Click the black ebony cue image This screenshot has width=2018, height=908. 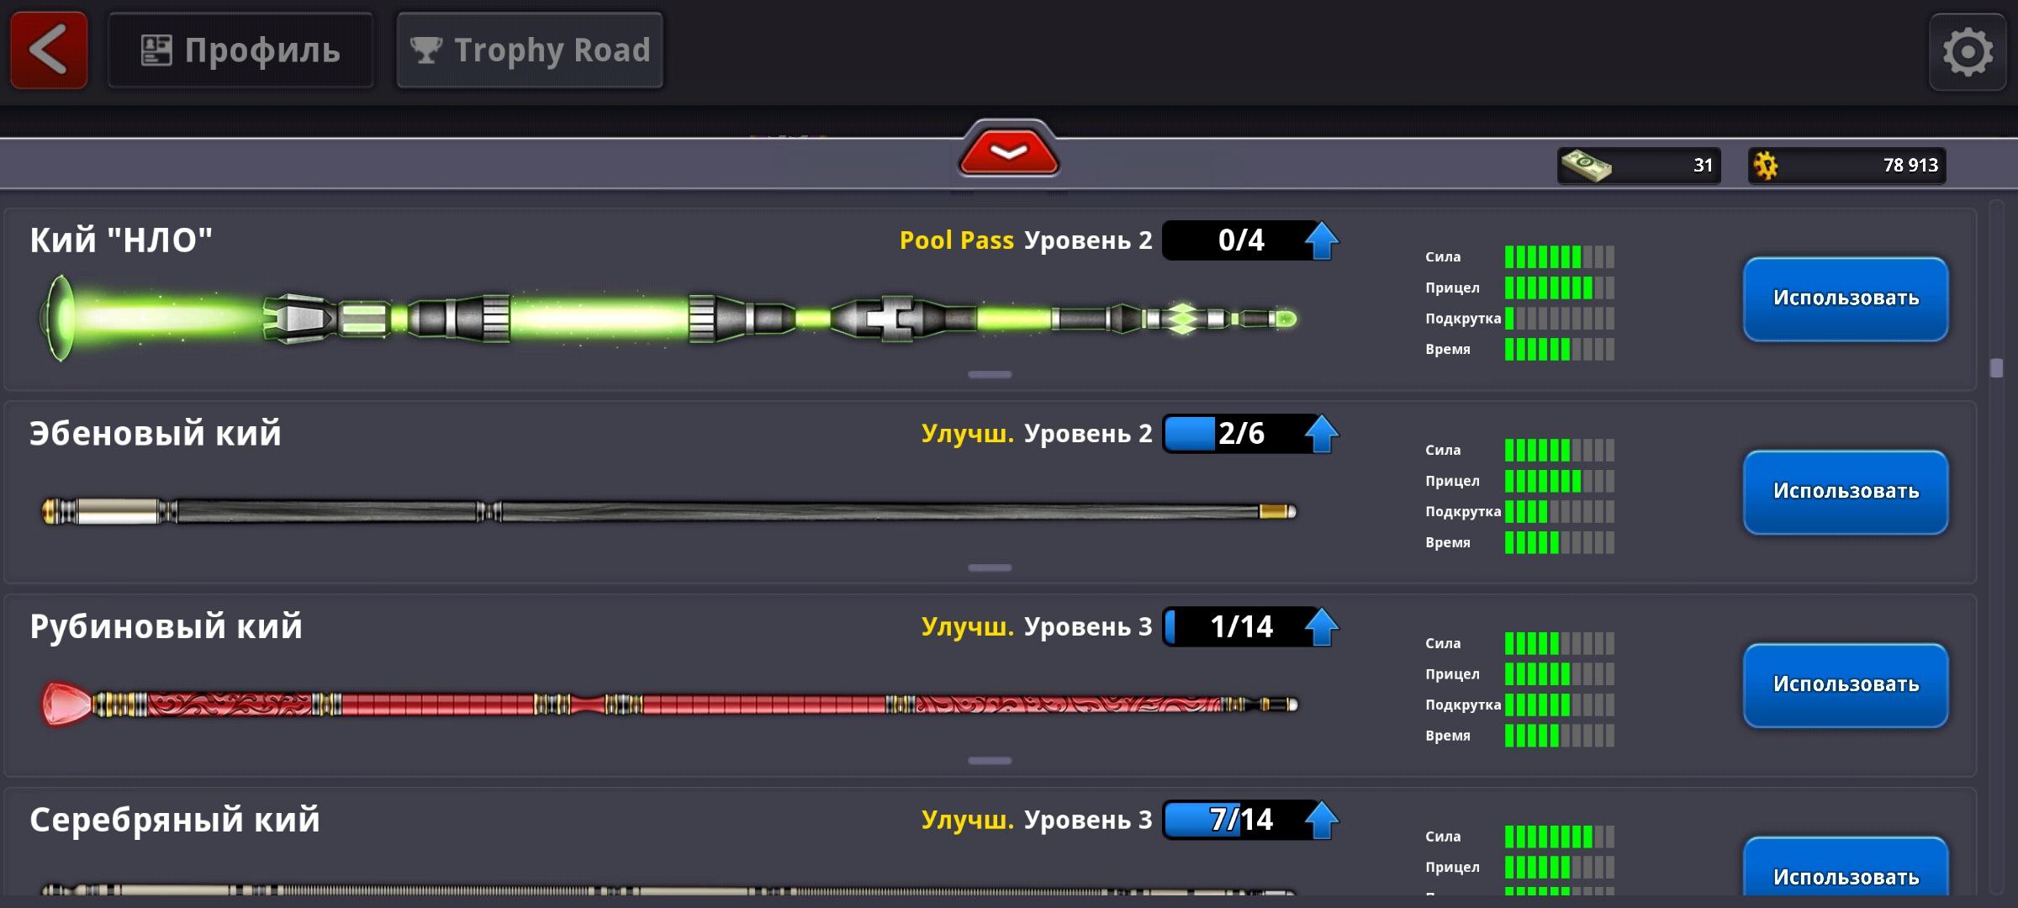668,511
